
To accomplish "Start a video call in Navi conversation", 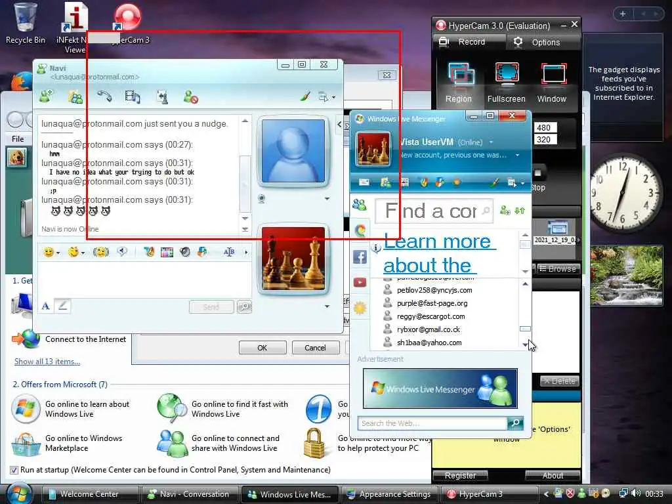I will pyautogui.click(x=133, y=97).
